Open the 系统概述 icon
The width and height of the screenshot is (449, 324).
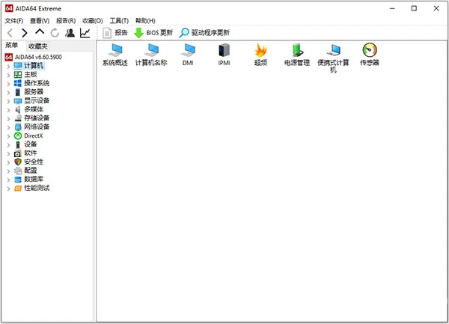pos(115,55)
